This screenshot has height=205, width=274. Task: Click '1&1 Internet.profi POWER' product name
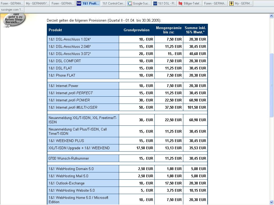click(69, 100)
